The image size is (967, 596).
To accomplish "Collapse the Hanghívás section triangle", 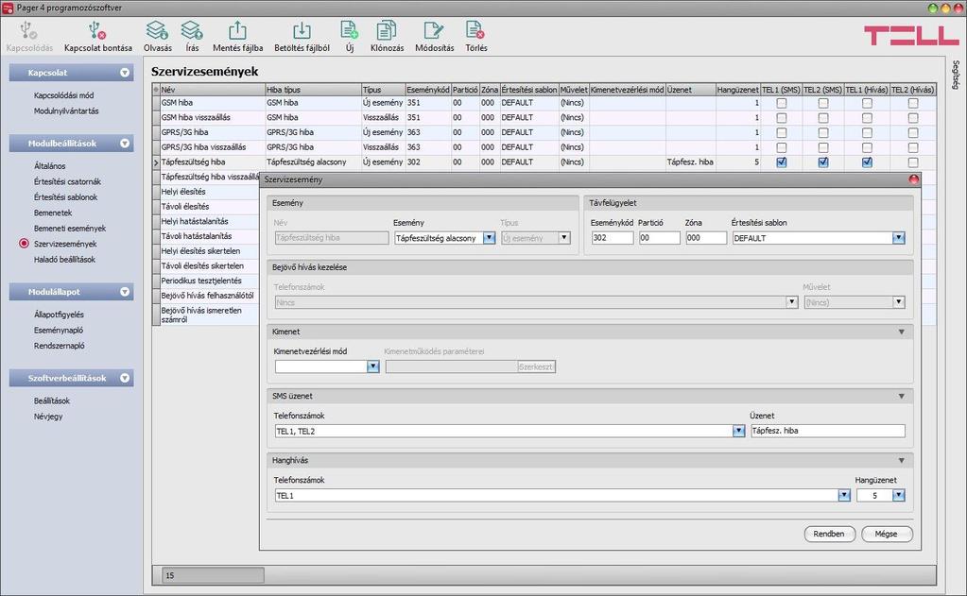I will tap(901, 460).
